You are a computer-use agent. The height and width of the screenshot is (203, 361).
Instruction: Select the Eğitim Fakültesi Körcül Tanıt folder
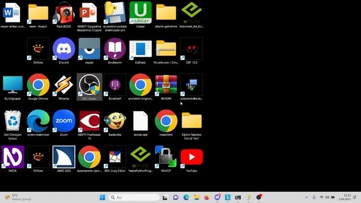(x=192, y=121)
